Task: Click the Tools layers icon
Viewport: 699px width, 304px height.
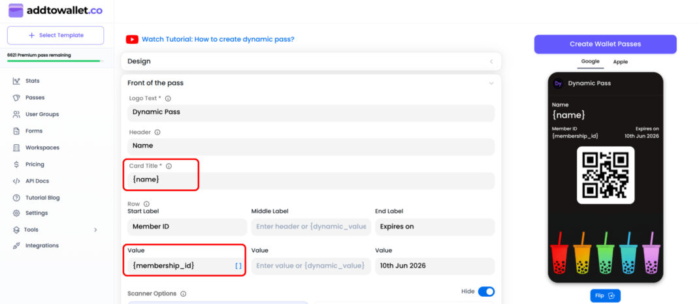Action: [x=16, y=230]
